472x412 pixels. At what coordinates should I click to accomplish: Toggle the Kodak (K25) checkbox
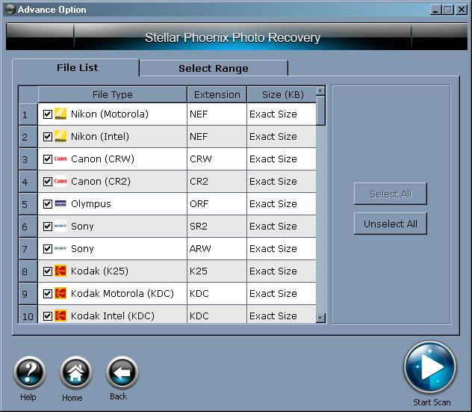pyautogui.click(x=48, y=271)
